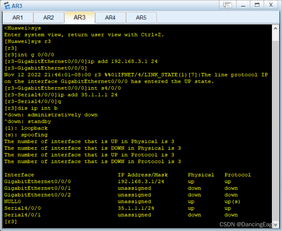
Task: Click the Serial4/0/1 interface name
Action: (22, 215)
